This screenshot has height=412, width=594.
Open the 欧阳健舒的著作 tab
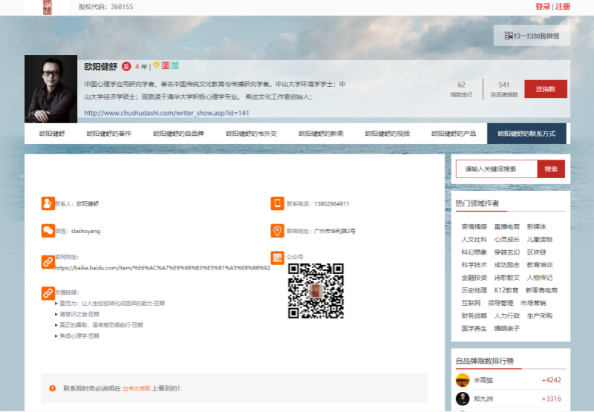(108, 134)
